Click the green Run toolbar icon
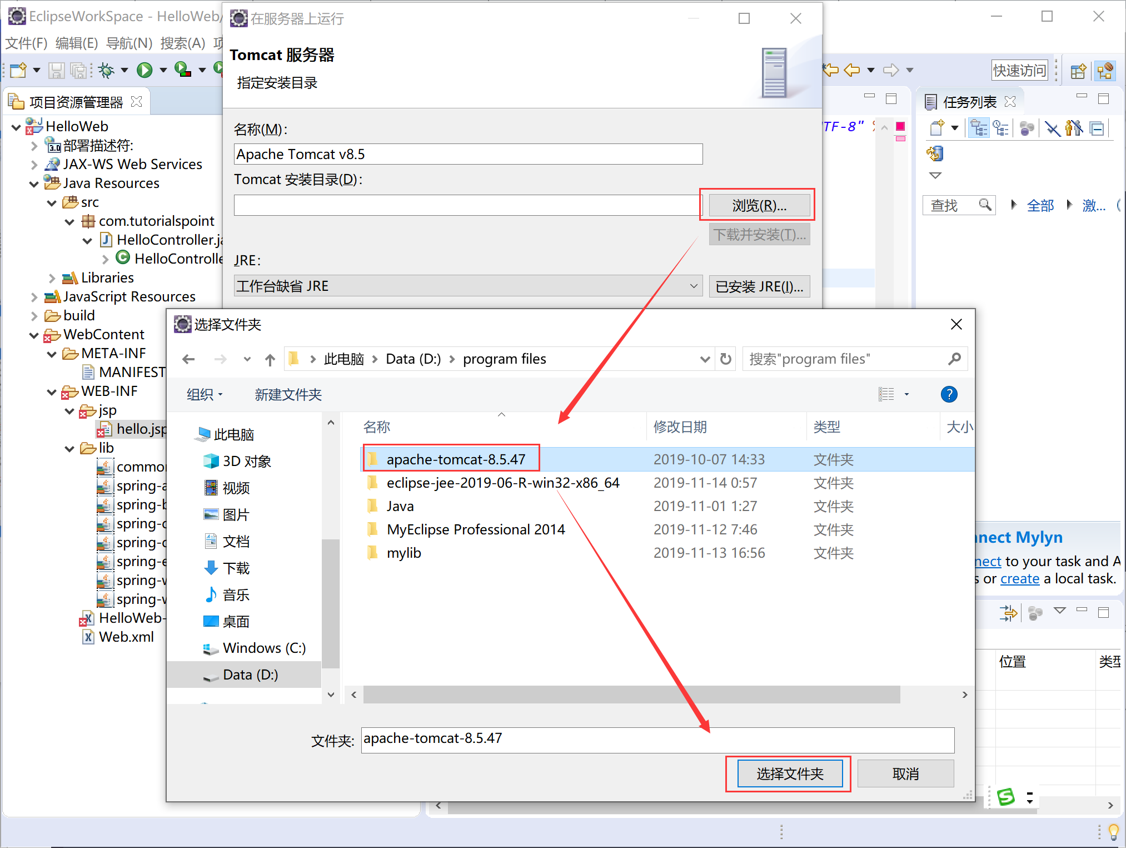The width and height of the screenshot is (1126, 848). 145,70
